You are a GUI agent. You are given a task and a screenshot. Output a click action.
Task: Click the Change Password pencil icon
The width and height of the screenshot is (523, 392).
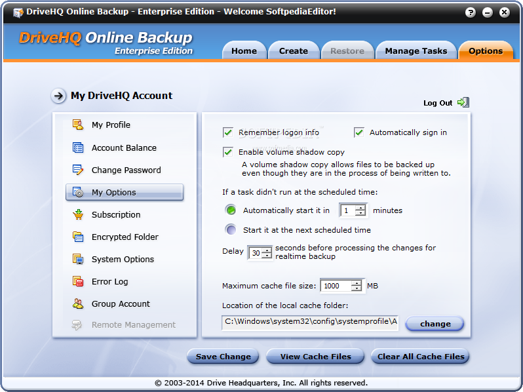point(78,170)
